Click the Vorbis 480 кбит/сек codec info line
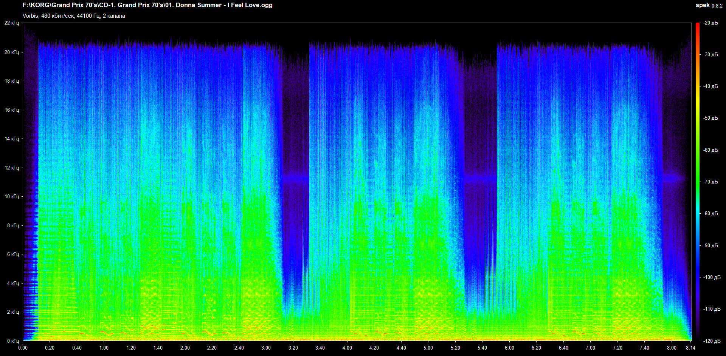Viewport: 726px width, 356px height. click(x=74, y=16)
